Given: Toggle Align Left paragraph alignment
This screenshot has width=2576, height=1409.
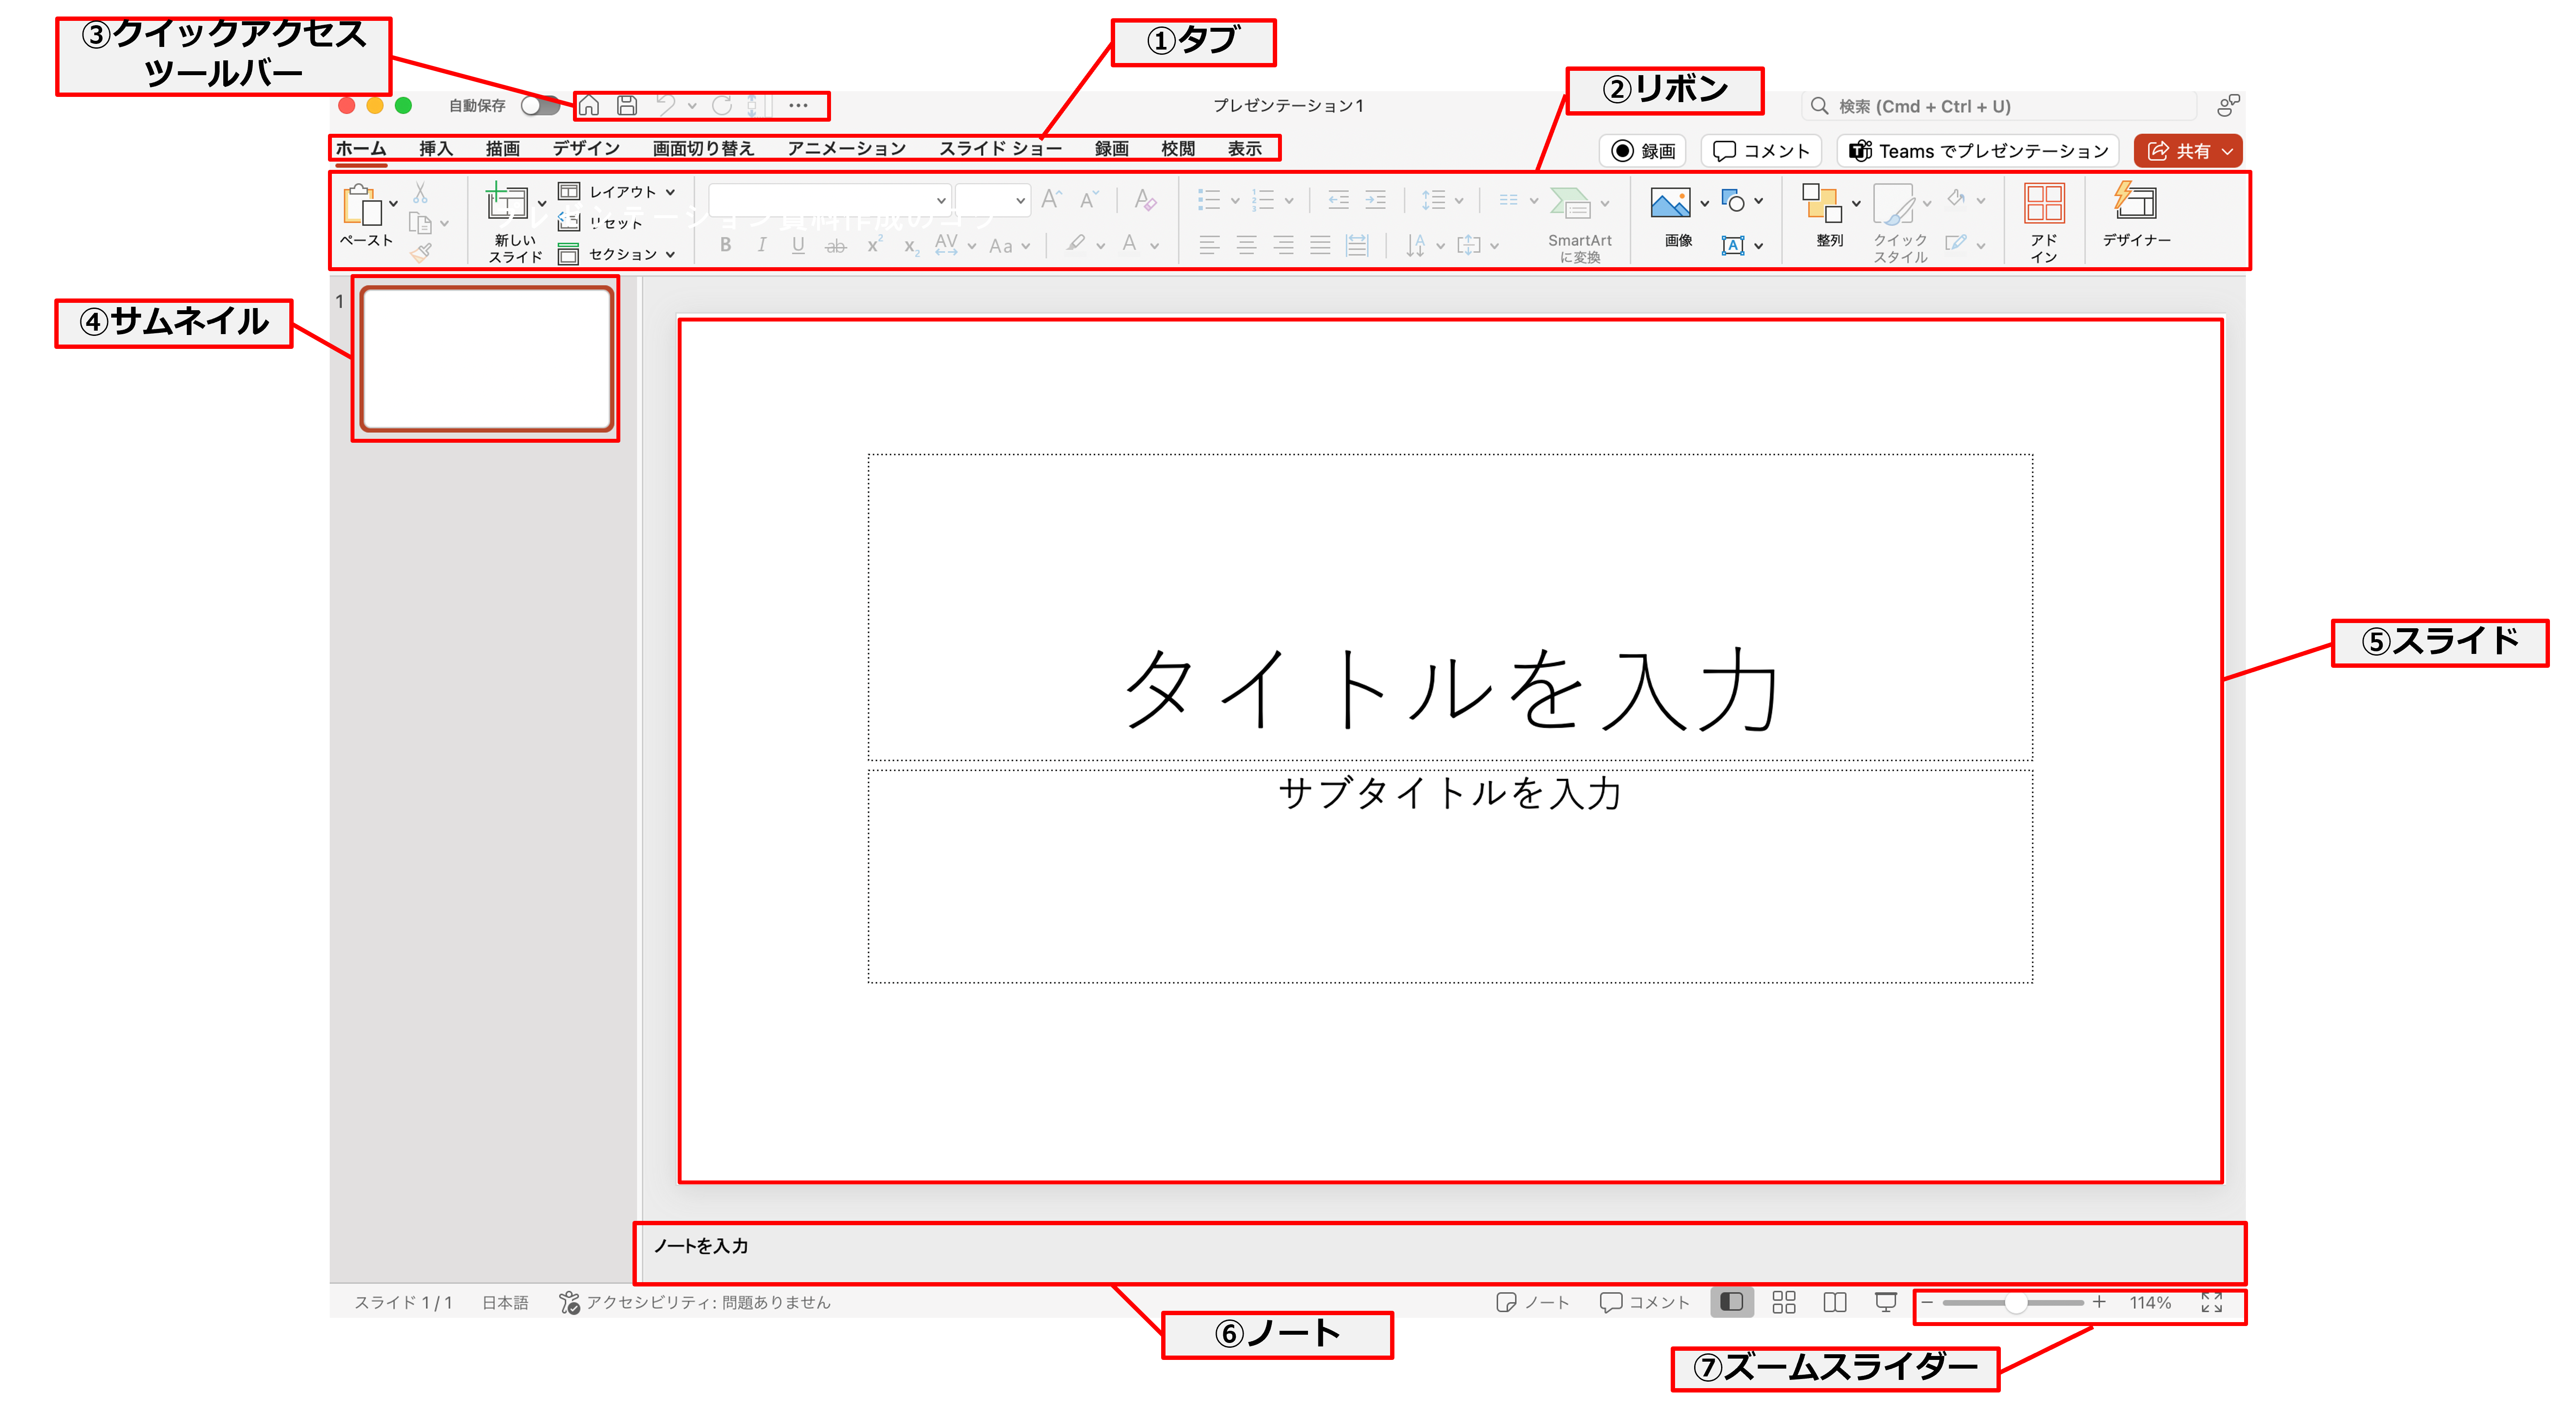Looking at the screenshot, I should pyautogui.click(x=1209, y=245).
